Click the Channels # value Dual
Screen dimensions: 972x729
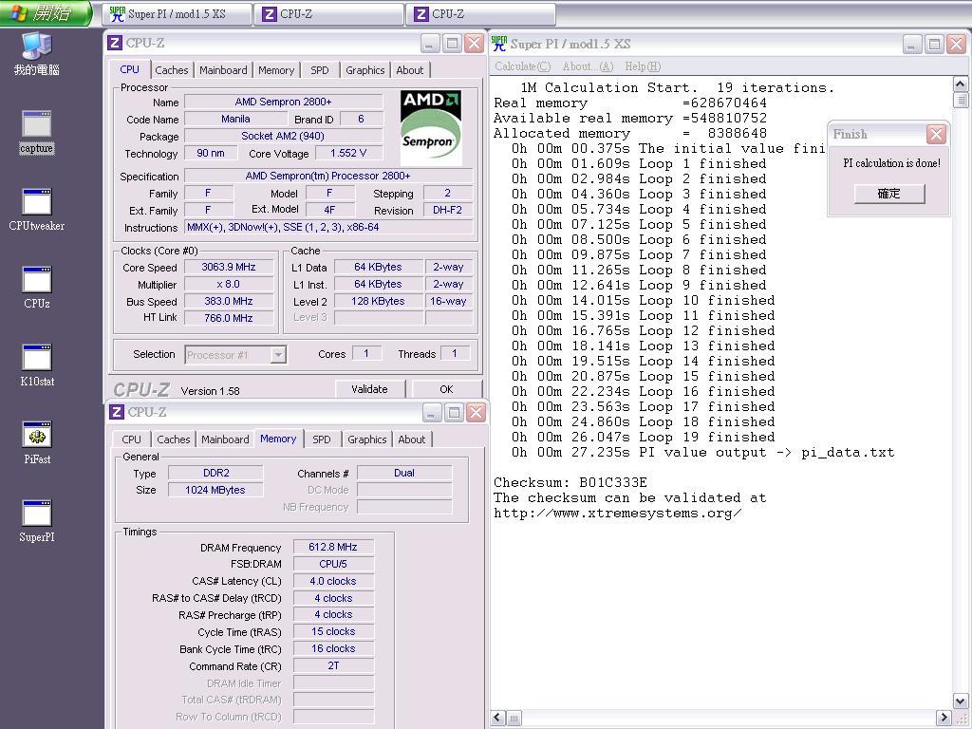click(x=404, y=473)
